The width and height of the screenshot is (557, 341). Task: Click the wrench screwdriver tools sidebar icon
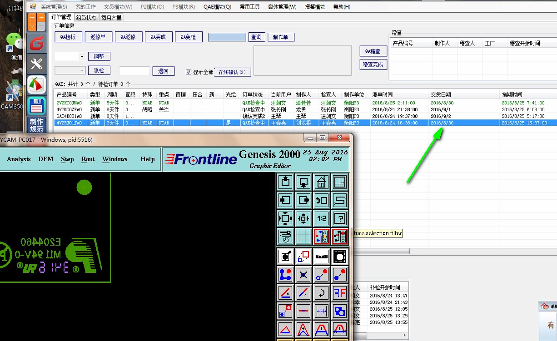tap(37, 64)
